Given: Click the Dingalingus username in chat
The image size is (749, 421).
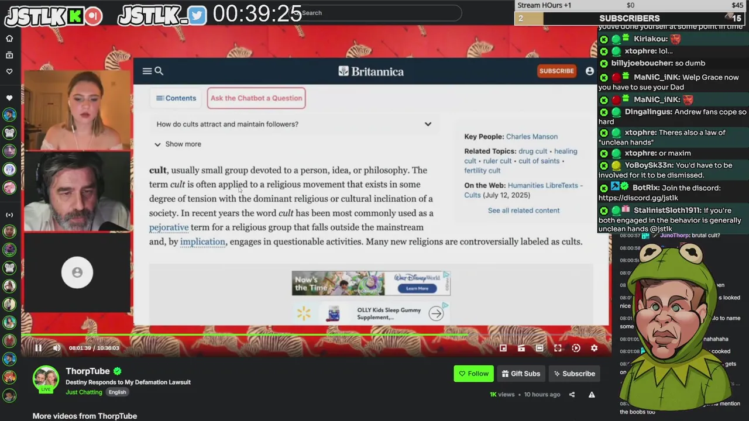Looking at the screenshot, I should point(648,112).
